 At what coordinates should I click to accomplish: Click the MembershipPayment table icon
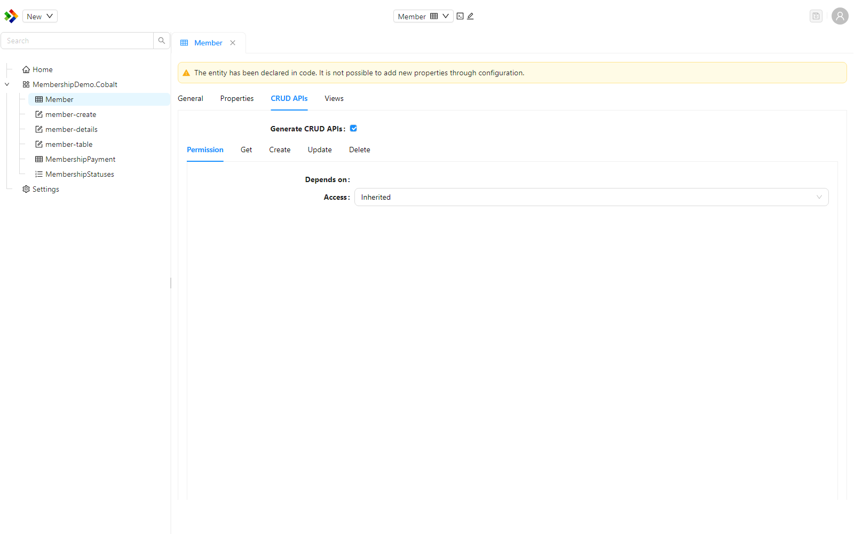click(x=39, y=159)
